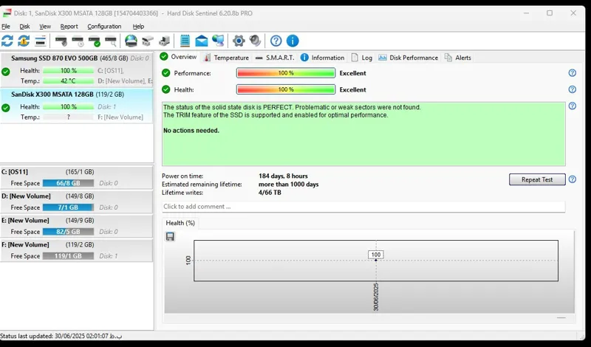The image size is (591, 347).
Task: Click the send email envelope icon
Action: [x=201, y=41]
